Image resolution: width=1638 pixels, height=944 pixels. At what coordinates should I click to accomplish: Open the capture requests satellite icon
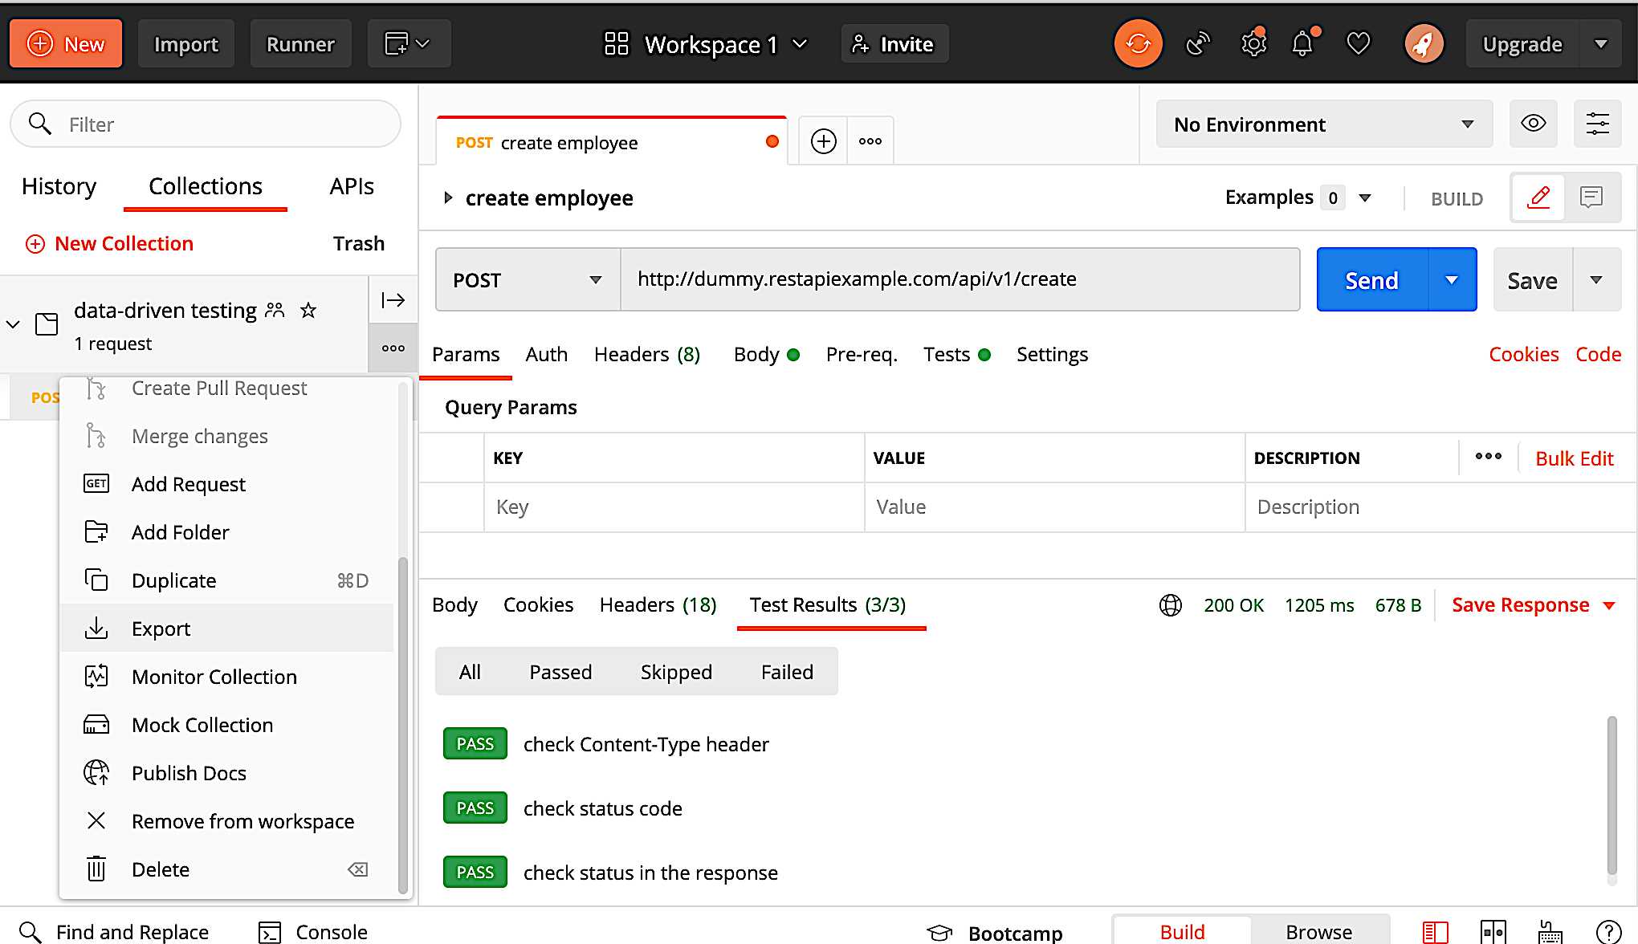(x=1197, y=43)
